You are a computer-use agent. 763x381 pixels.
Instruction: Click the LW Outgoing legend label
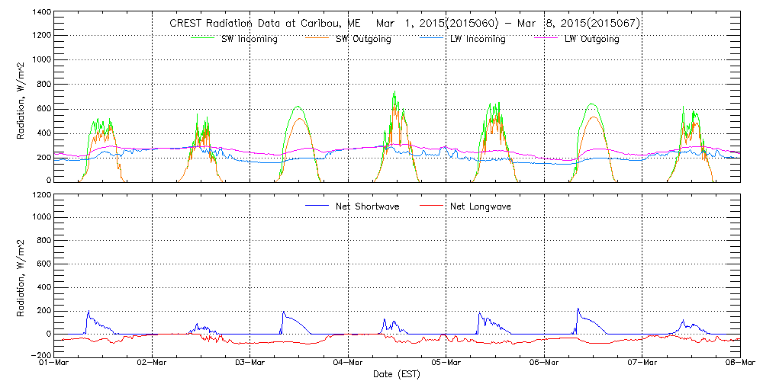tap(591, 39)
